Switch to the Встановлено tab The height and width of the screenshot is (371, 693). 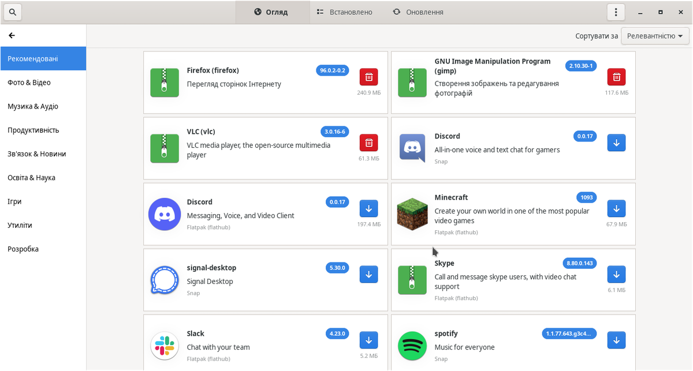click(344, 12)
